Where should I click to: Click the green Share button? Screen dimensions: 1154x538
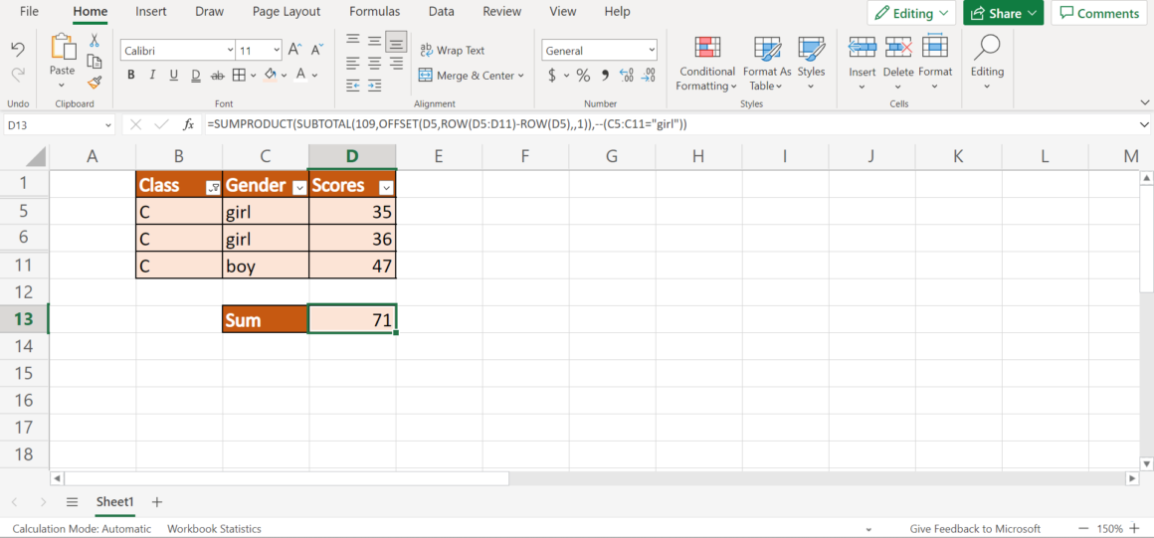tap(1002, 13)
